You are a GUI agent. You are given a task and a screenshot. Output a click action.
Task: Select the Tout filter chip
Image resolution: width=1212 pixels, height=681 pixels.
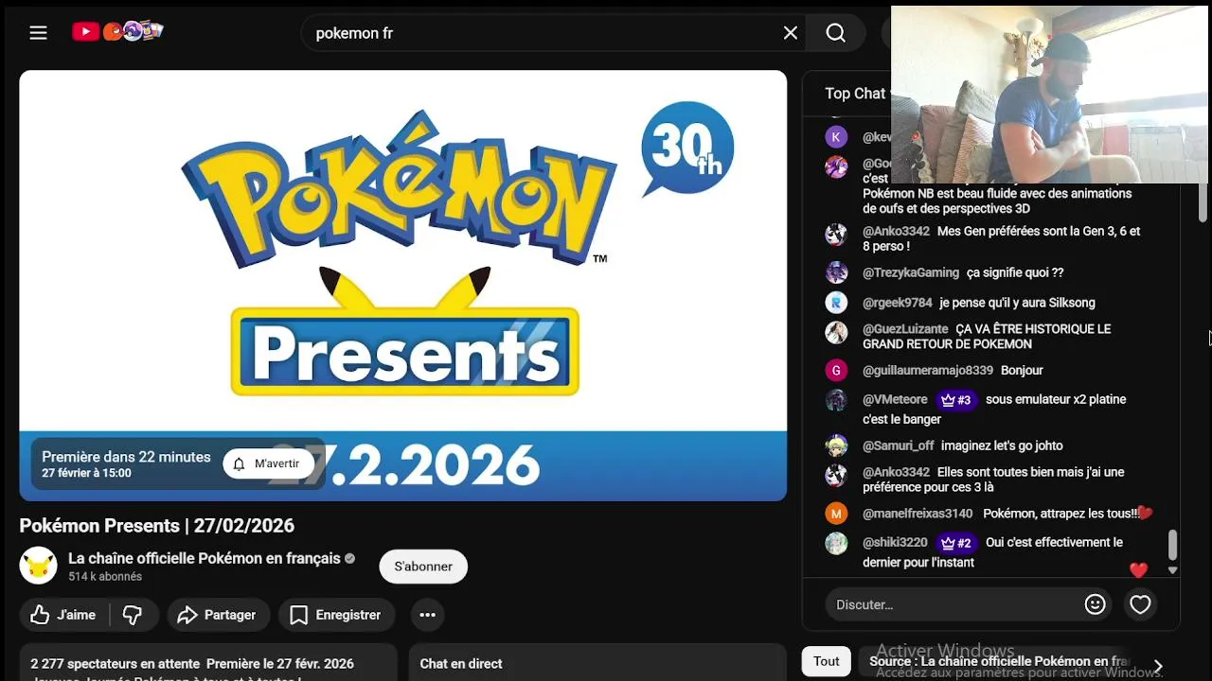[x=827, y=661]
